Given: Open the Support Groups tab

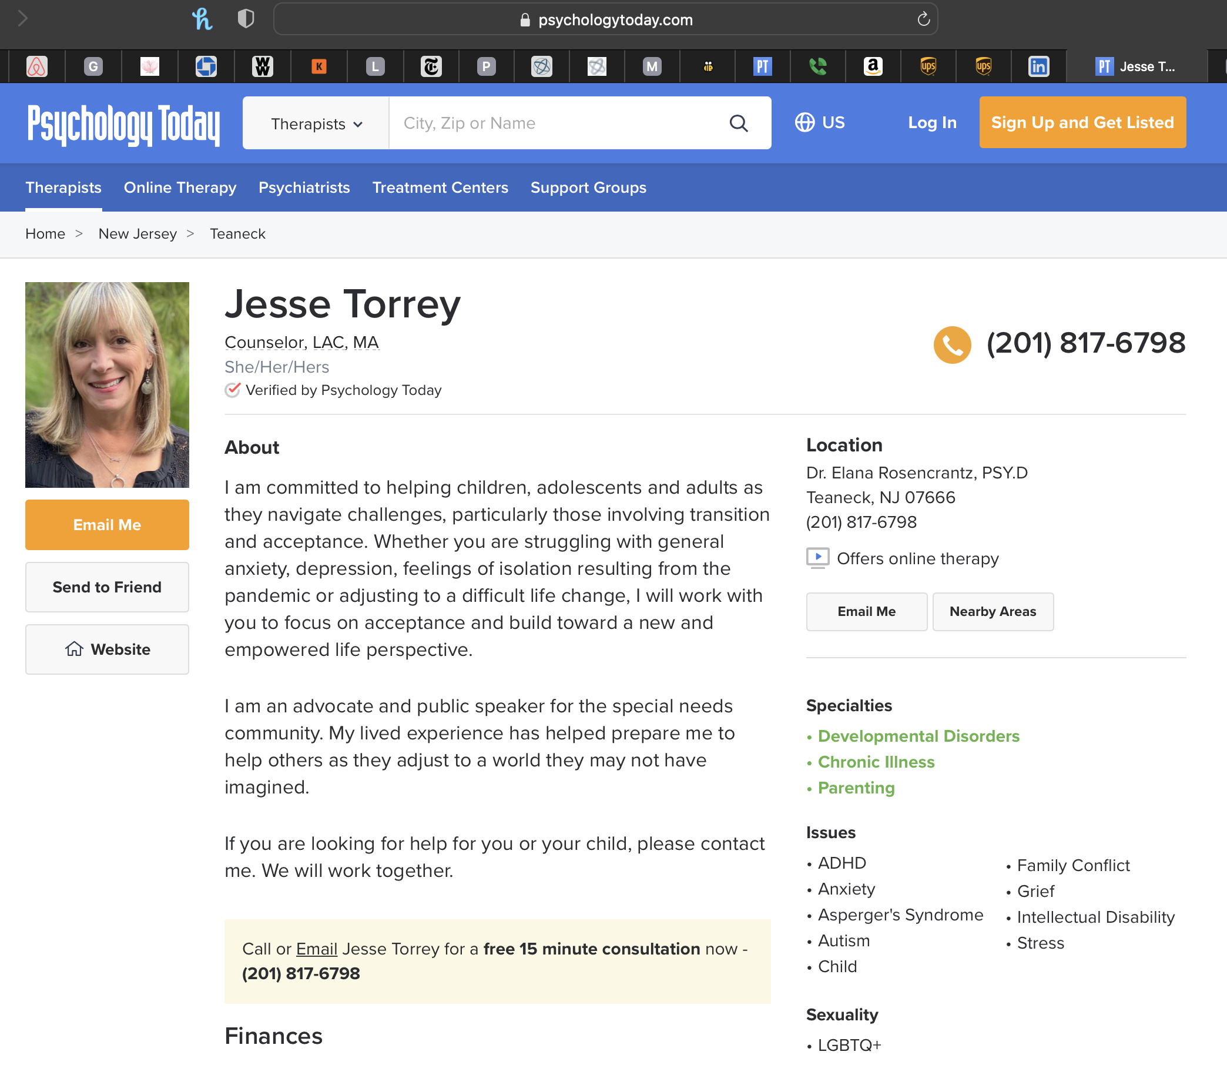Looking at the screenshot, I should coord(588,188).
